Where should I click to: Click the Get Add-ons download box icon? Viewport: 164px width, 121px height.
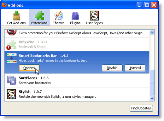point(16,15)
